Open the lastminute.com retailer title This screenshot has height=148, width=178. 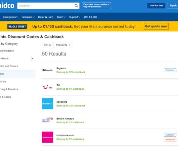tap(65, 135)
